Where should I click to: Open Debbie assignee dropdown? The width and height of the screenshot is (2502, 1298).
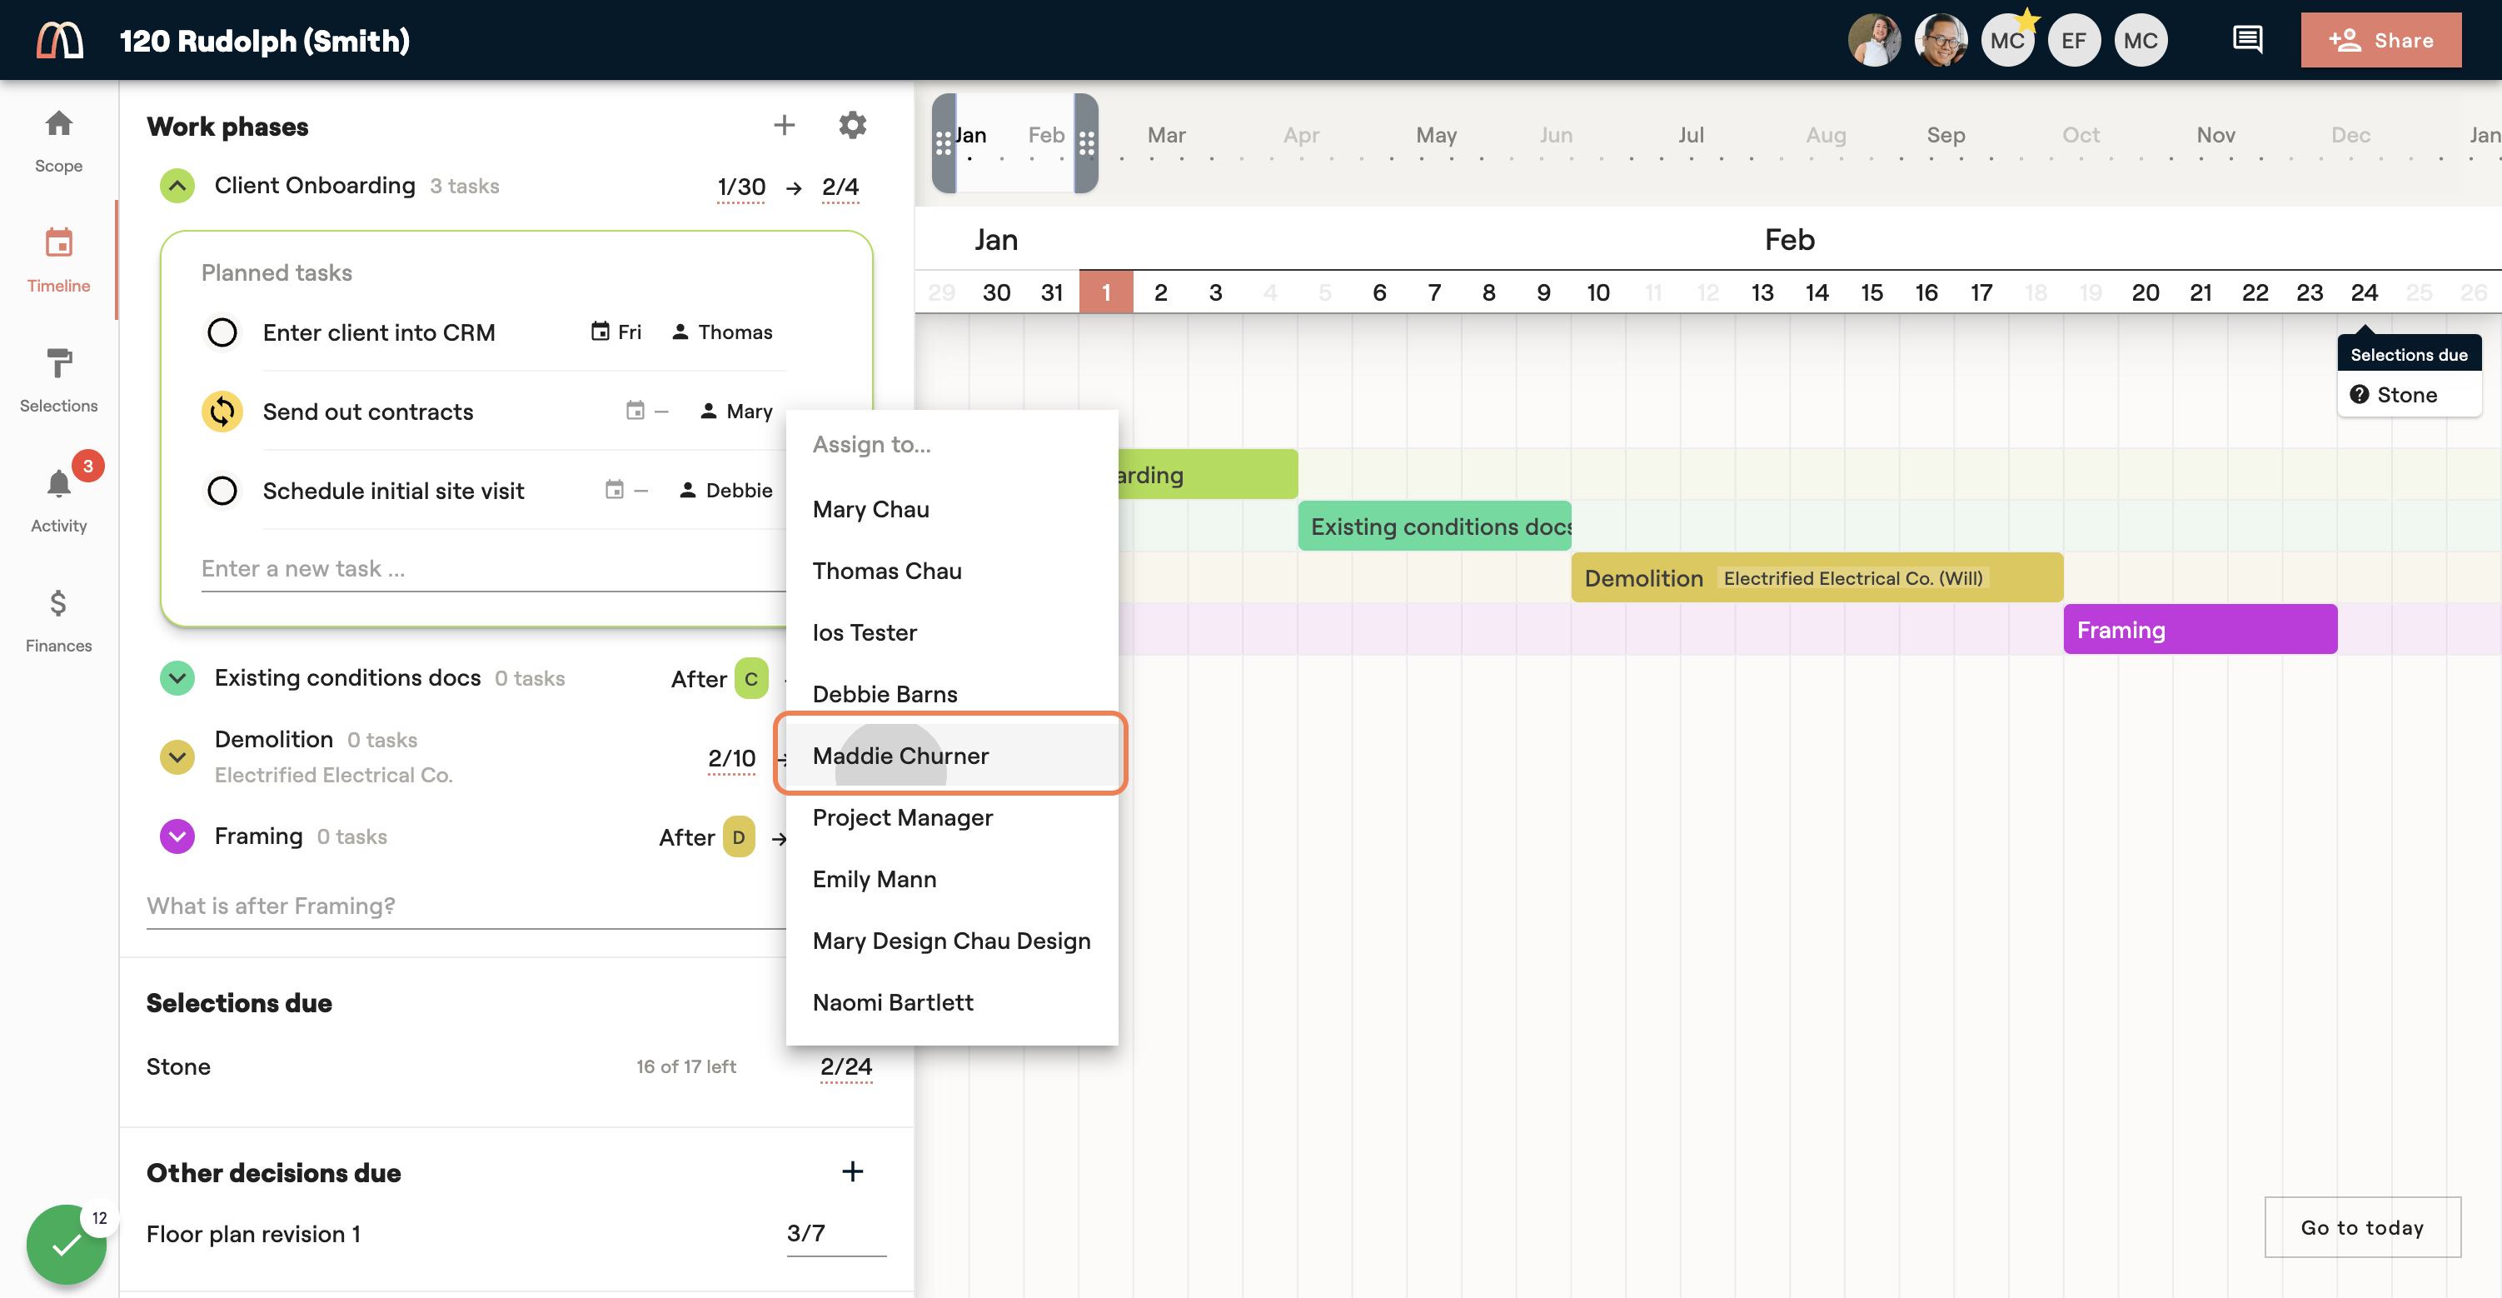pyautogui.click(x=725, y=491)
